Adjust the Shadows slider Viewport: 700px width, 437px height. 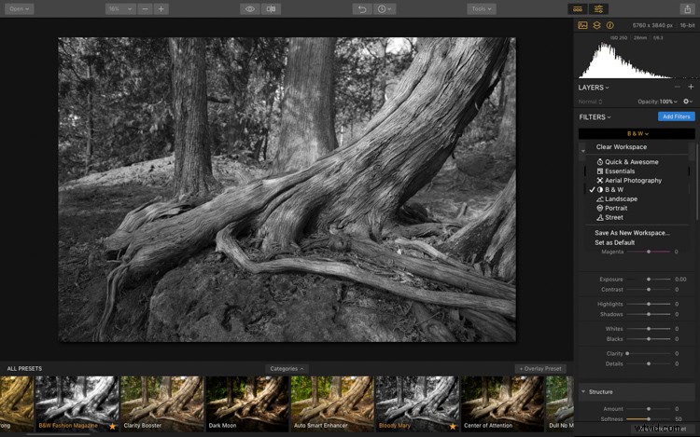(x=649, y=314)
